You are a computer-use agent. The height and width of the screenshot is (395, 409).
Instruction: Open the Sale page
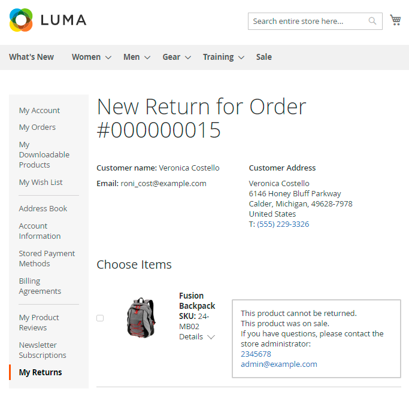[x=263, y=57]
